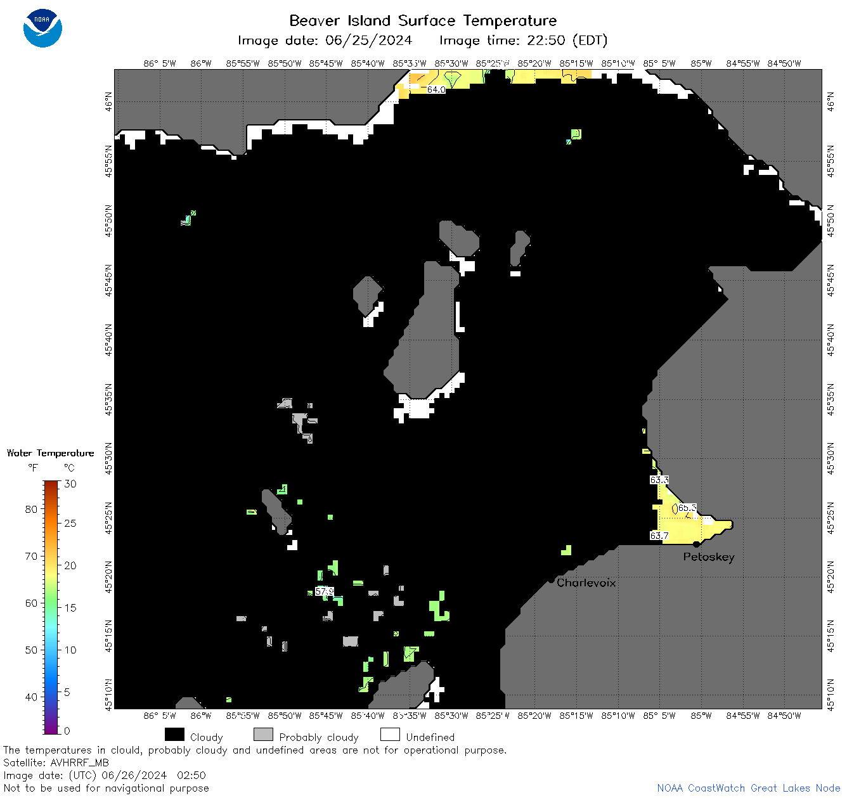Click the Charlevoix city label

click(x=586, y=582)
